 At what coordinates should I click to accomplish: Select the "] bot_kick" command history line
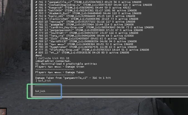[x=43, y=81]
